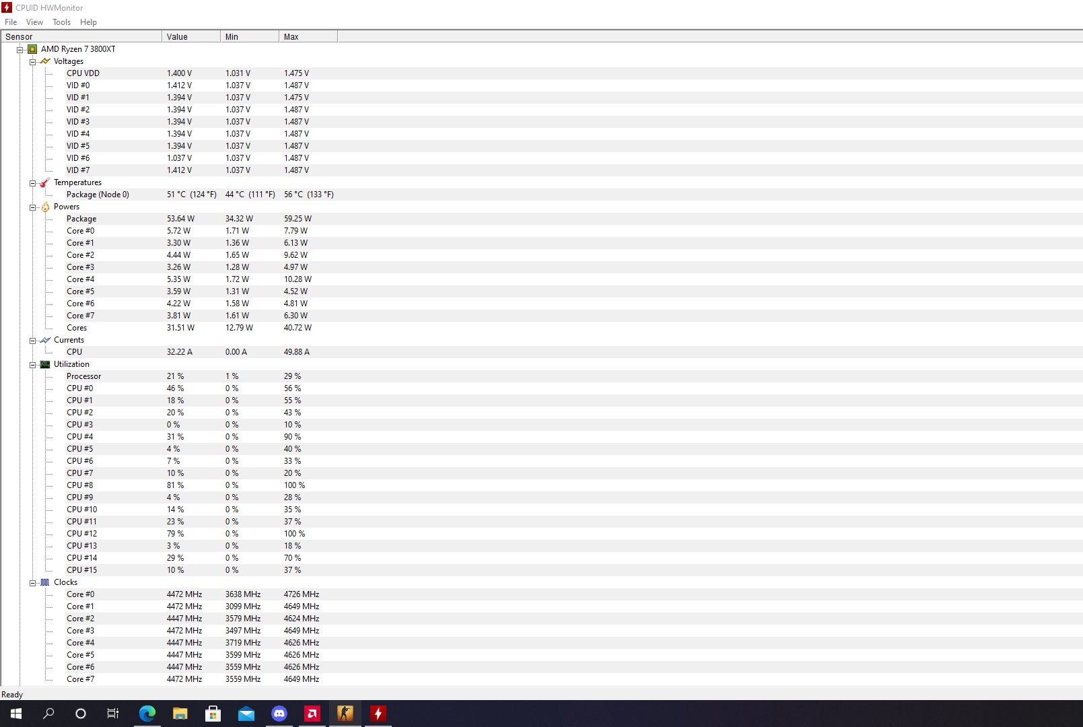Collapse the AMD Ryzen 7 3800XT node

[20, 50]
